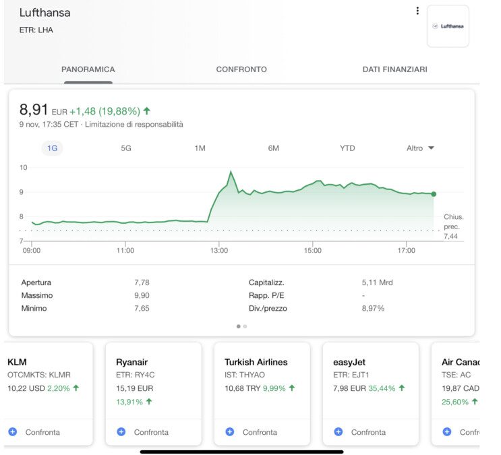The height and width of the screenshot is (455, 501).
Task: Click the plus icon on easyJet card
Action: click(338, 432)
